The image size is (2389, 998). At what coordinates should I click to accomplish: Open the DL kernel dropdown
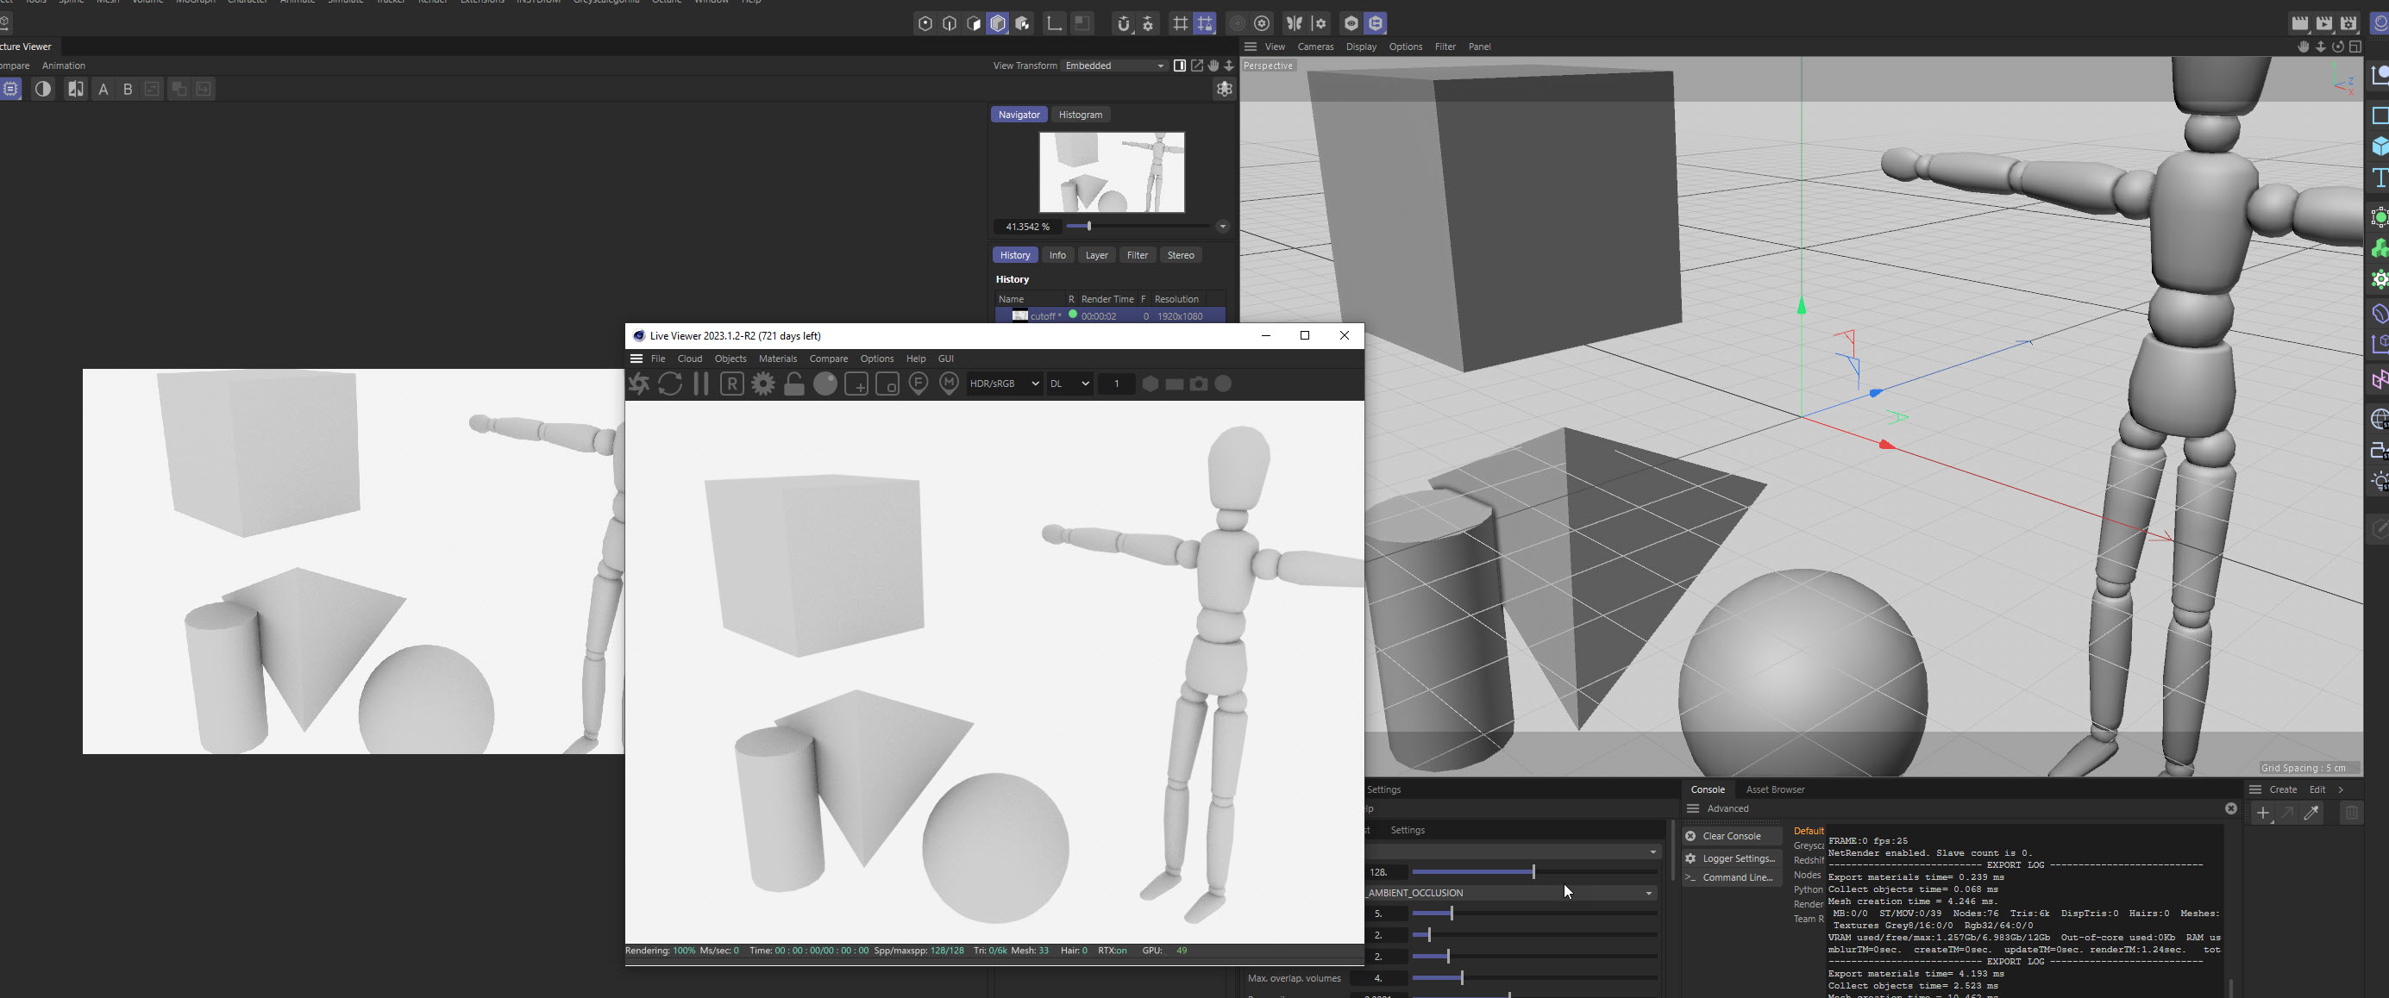coord(1069,384)
